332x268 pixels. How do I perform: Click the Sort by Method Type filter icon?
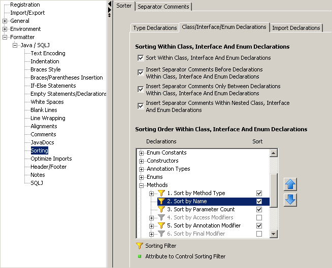(161, 193)
